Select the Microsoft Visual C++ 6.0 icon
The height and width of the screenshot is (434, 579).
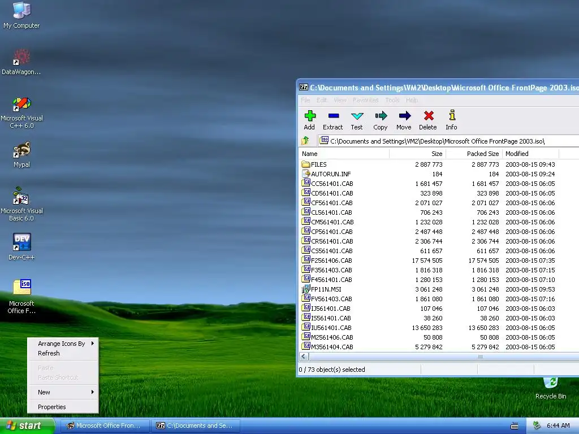(21, 104)
